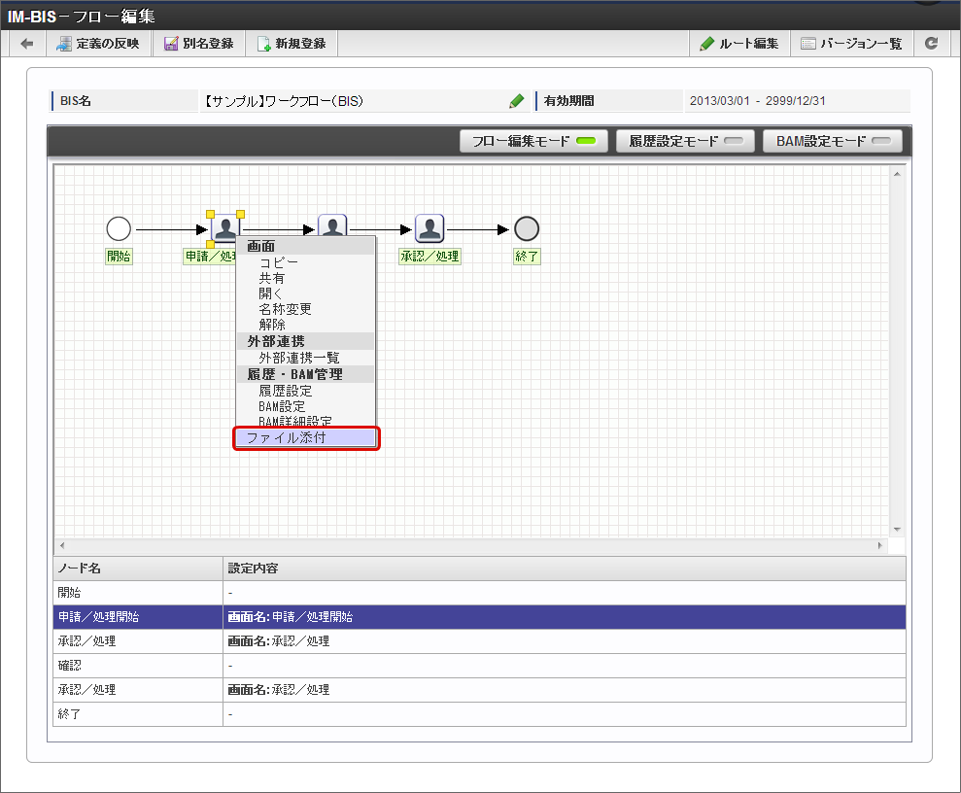This screenshot has width=961, height=793.
Task: Click the green pencil edit icon beside BIS名
Action: [517, 101]
